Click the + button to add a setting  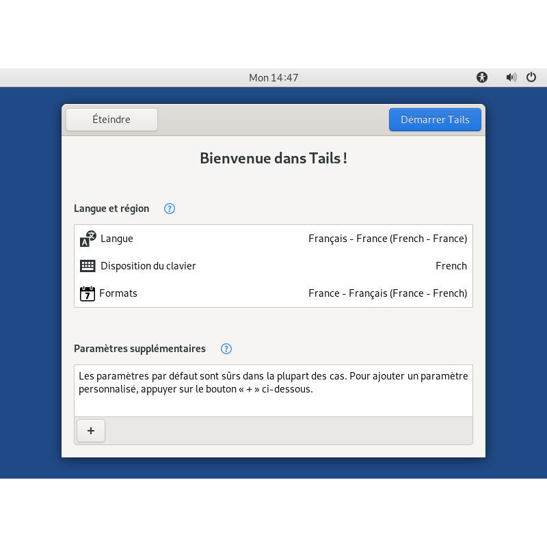click(90, 431)
